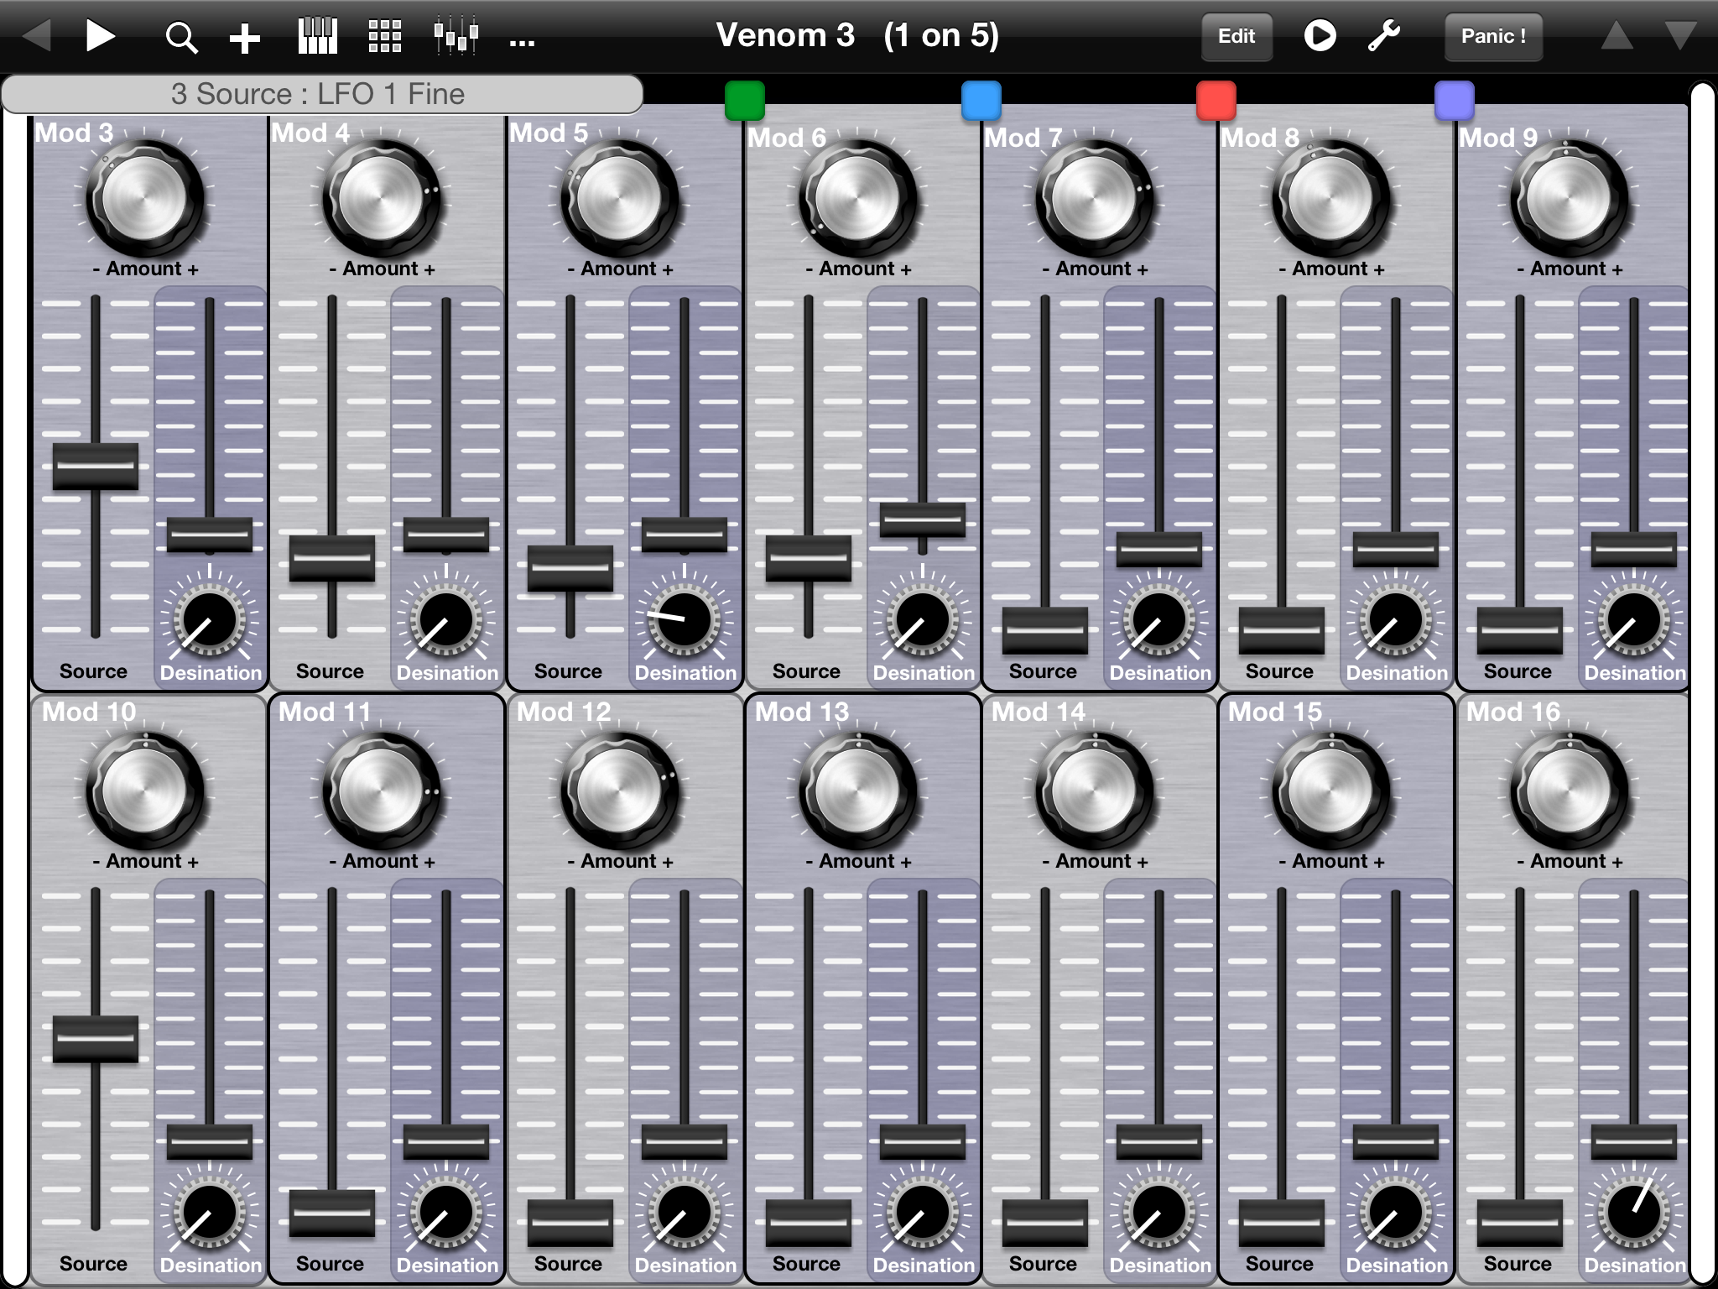Viewport: 1718px width, 1289px height.
Task: Select the red color tab
Action: pos(1216,101)
